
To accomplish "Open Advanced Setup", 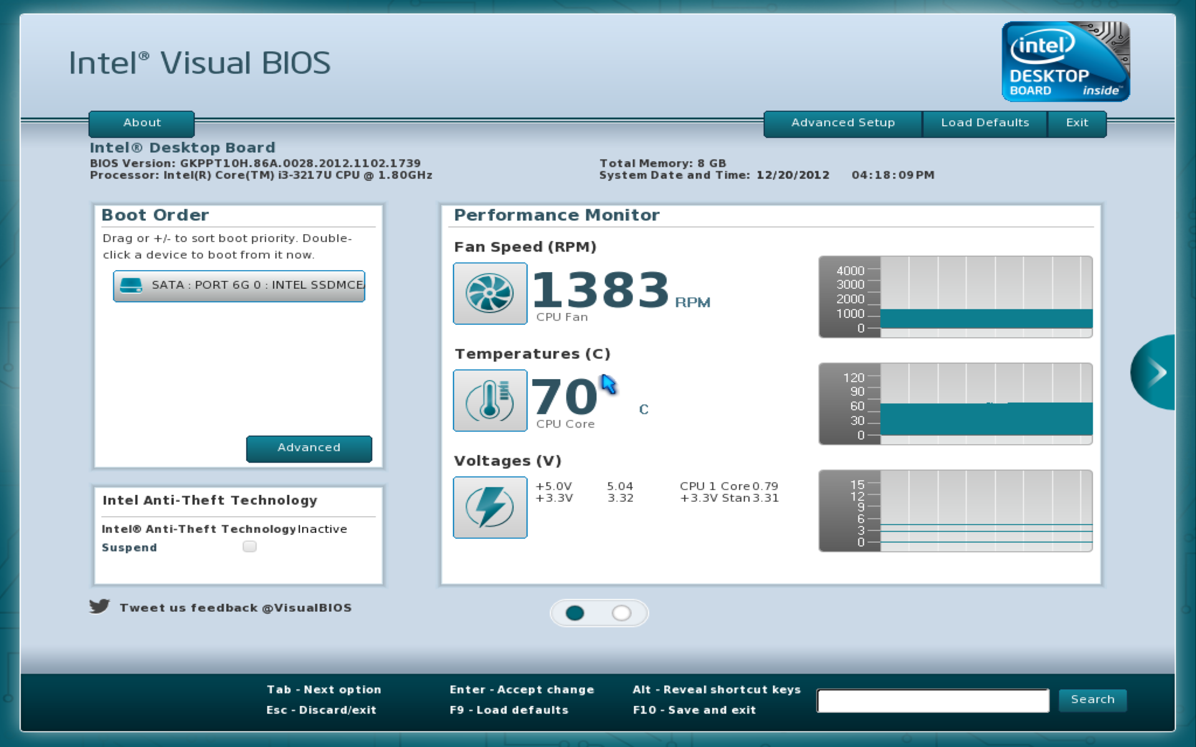I will click(x=843, y=123).
